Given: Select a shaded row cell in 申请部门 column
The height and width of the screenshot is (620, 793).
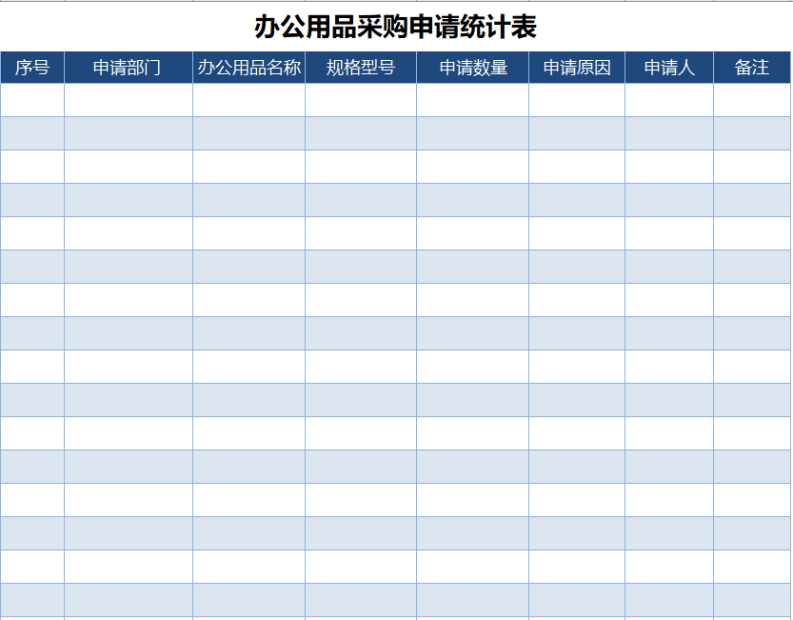Looking at the screenshot, I should click(126, 131).
